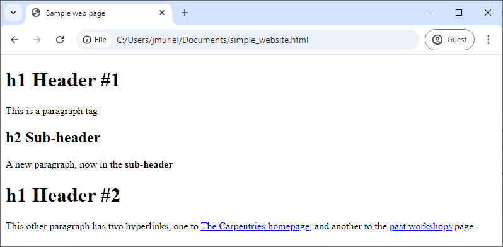This screenshot has height=247, width=503.
Task: Click the h1 Header #2 heading
Action: pos(63,195)
